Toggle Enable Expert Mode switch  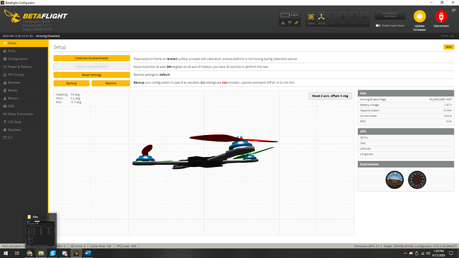(x=378, y=25)
